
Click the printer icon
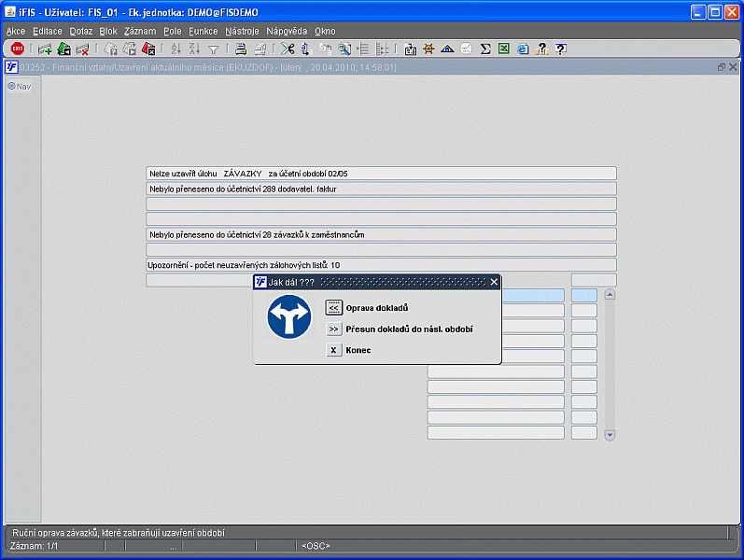(241, 49)
